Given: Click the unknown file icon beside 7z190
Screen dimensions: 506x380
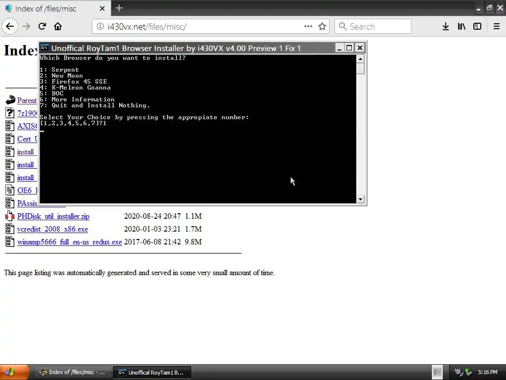Looking at the screenshot, I should [x=10, y=113].
